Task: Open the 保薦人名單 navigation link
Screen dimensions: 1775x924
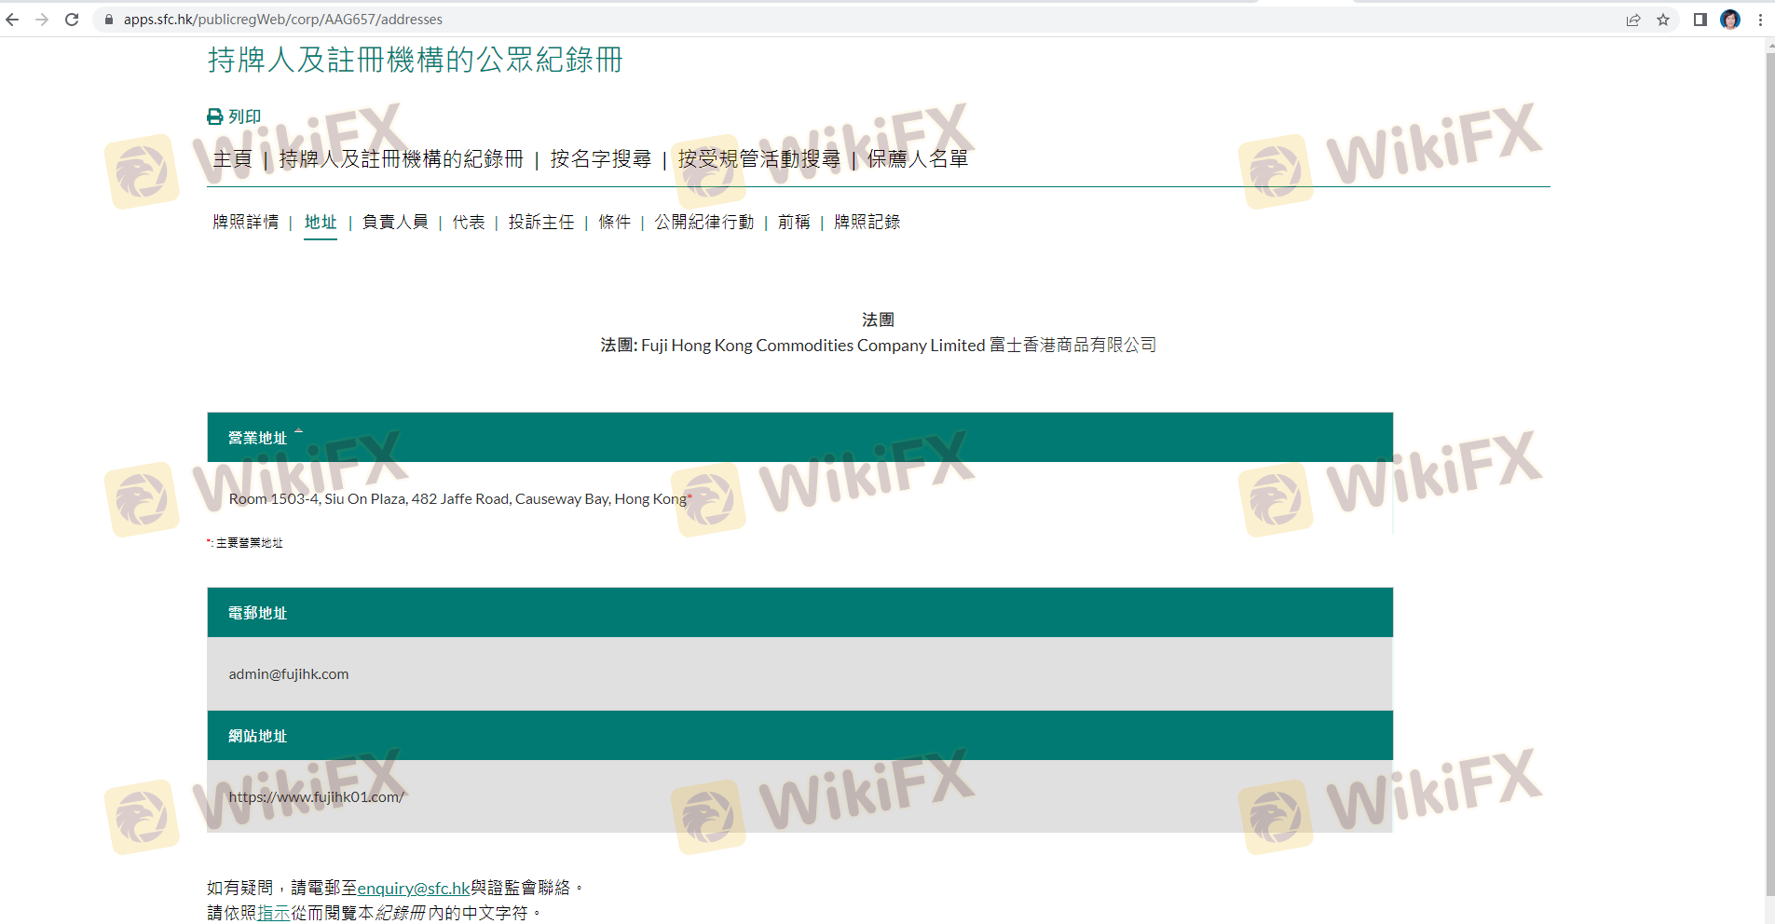Action: click(918, 159)
